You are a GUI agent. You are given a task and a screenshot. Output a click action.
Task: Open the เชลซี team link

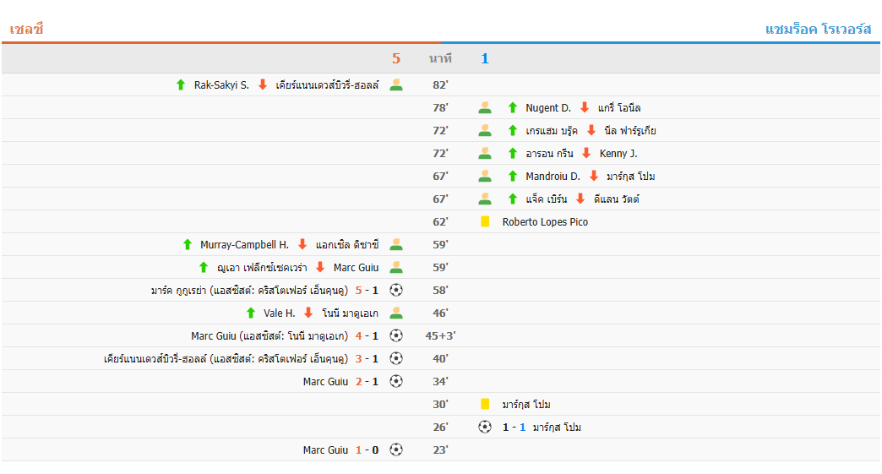pyautogui.click(x=26, y=30)
